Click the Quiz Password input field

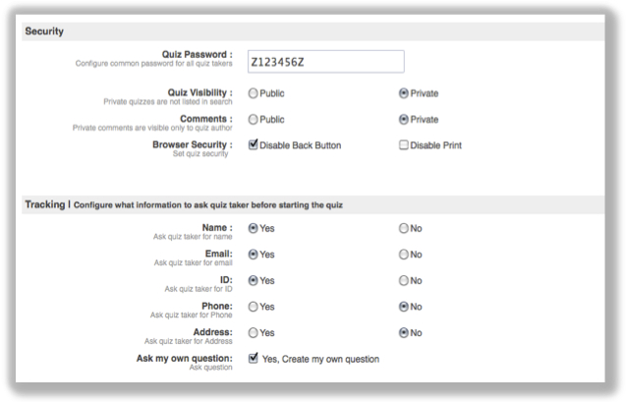coord(325,62)
